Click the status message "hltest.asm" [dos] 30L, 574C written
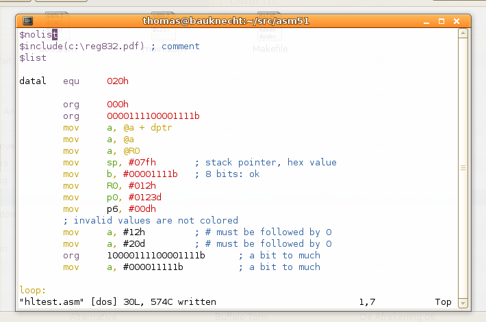This screenshot has width=486, height=322. [x=118, y=302]
